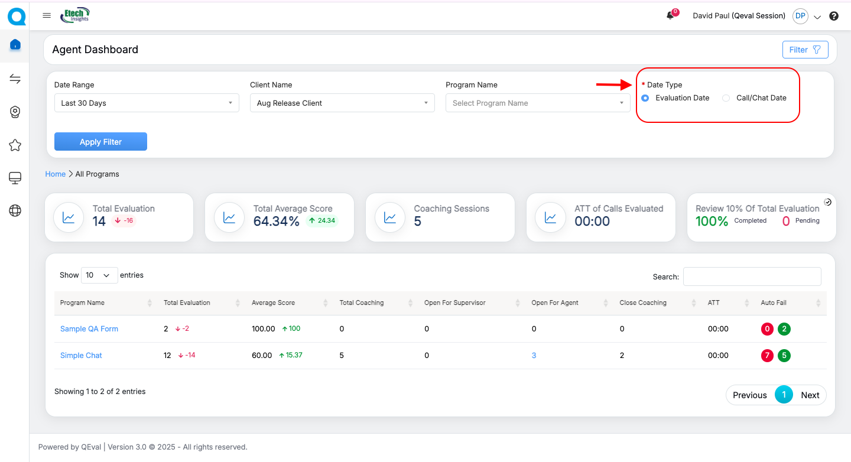Viewport: 851px width, 462px height.
Task: Click the globe icon in the sidebar
Action: coord(15,211)
